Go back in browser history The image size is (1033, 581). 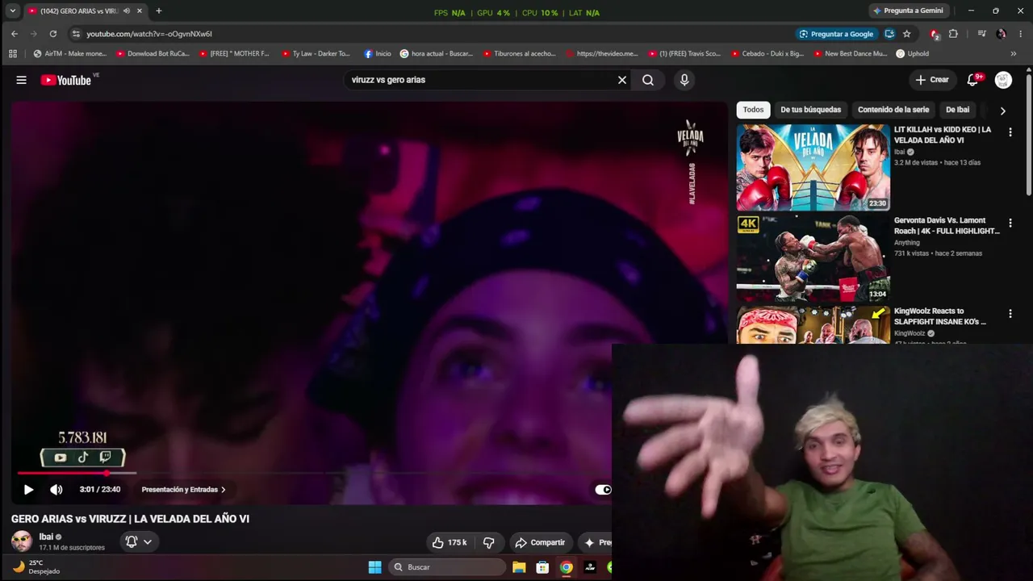(14, 34)
